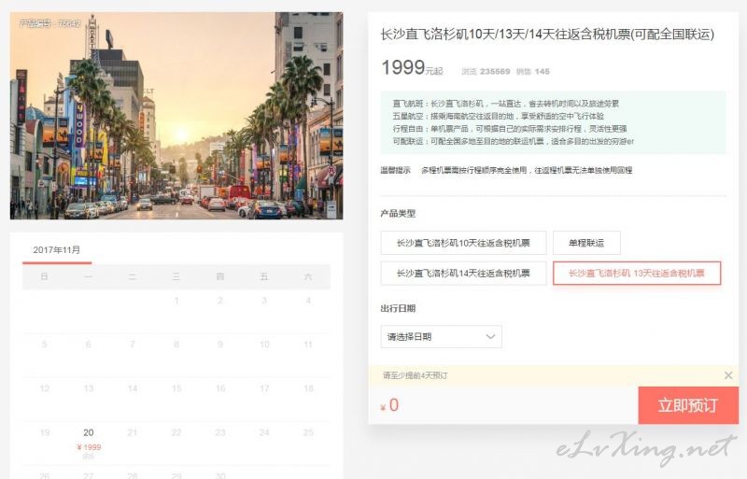Click the 产品编号 label on the photo

coord(50,23)
